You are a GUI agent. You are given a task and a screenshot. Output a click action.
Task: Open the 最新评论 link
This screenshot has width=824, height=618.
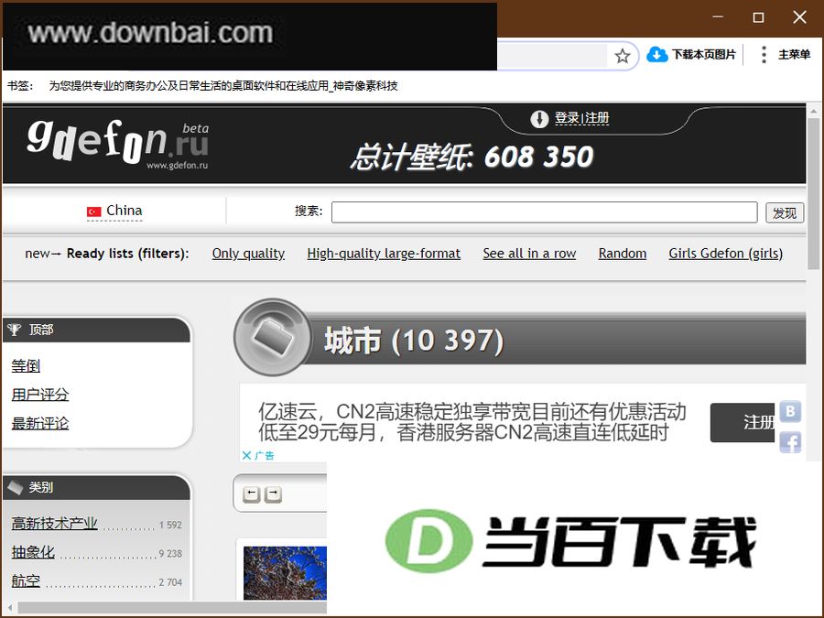(x=40, y=423)
